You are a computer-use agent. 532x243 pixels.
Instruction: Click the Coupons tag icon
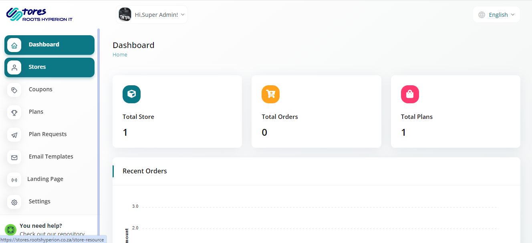(x=14, y=90)
